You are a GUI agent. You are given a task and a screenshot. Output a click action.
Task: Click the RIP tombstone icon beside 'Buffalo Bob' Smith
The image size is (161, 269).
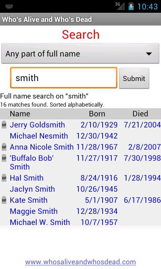tap(4, 158)
